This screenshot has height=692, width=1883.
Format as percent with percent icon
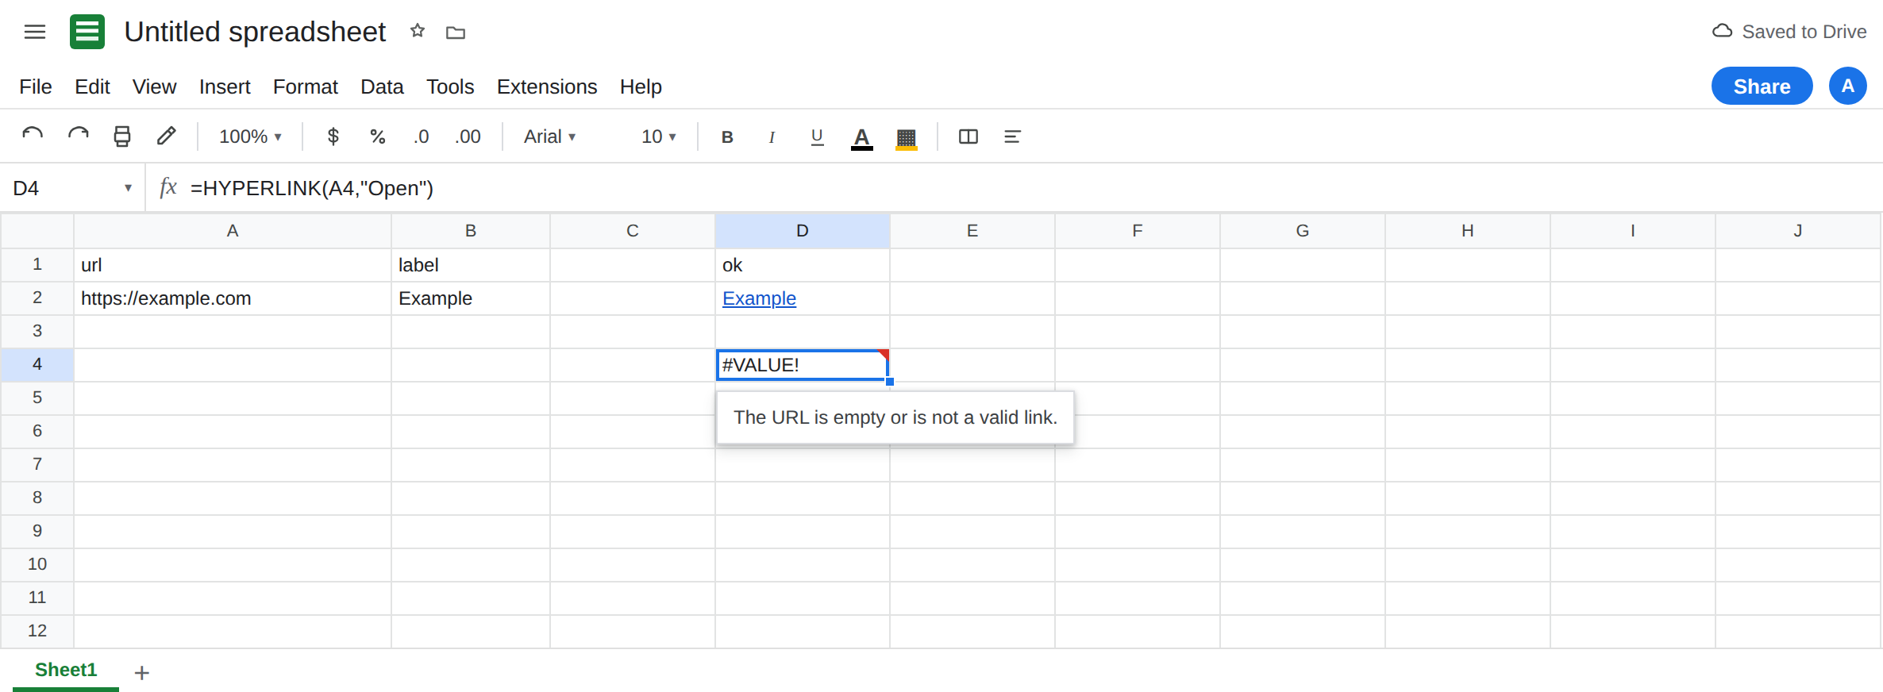(x=378, y=136)
